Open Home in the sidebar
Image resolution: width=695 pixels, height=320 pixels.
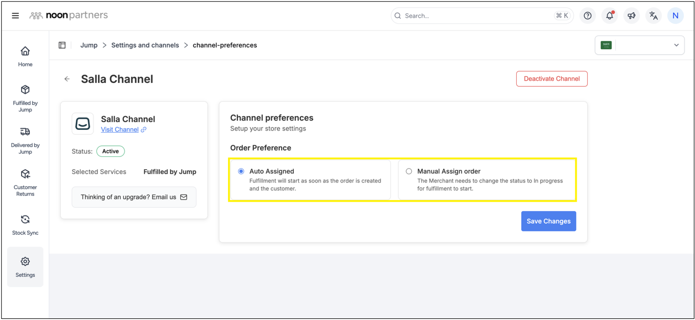click(x=25, y=56)
